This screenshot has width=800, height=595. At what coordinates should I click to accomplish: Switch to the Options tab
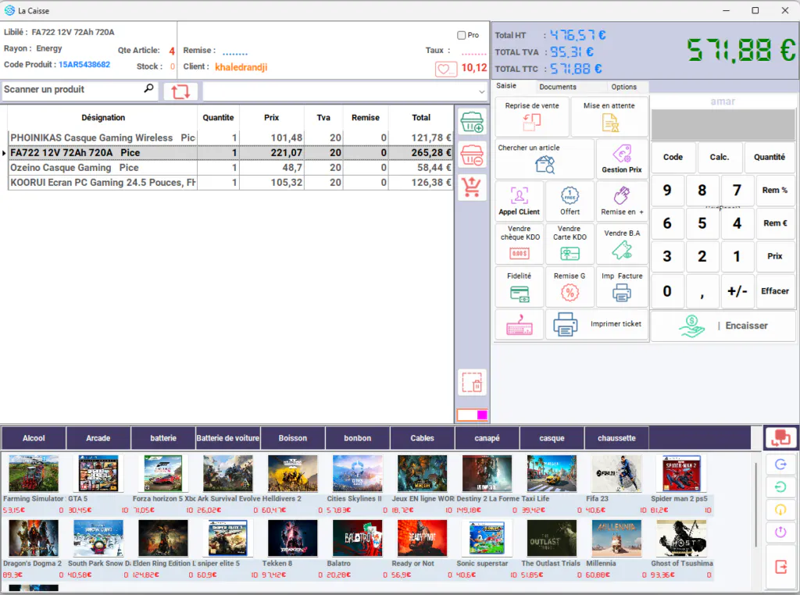[x=623, y=87]
